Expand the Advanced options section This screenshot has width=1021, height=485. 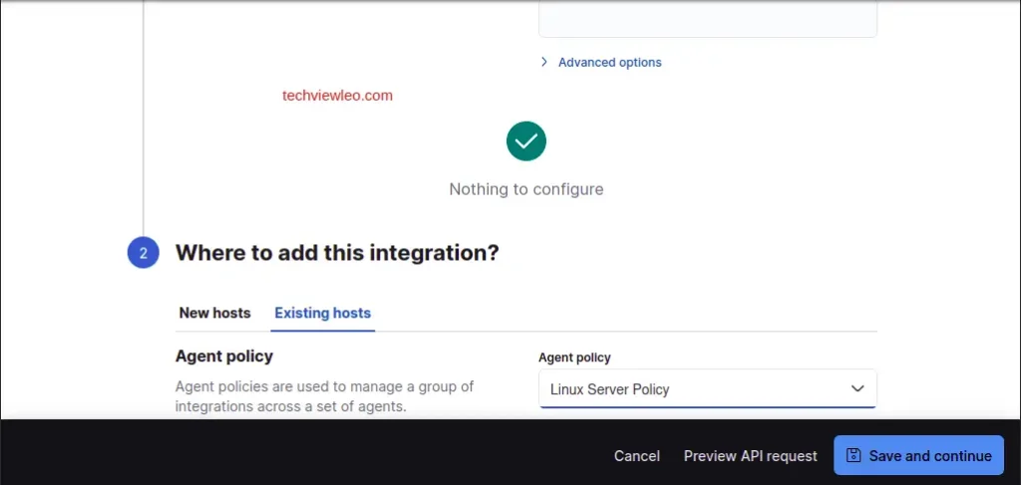[609, 62]
